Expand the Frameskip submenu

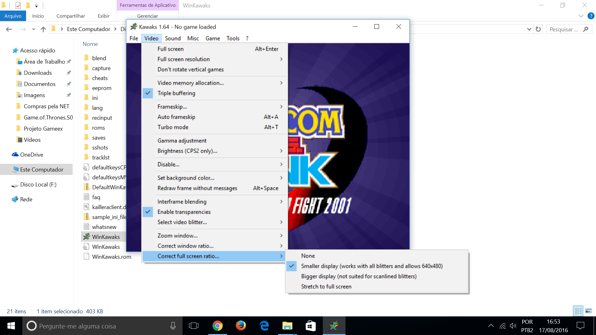214,107
